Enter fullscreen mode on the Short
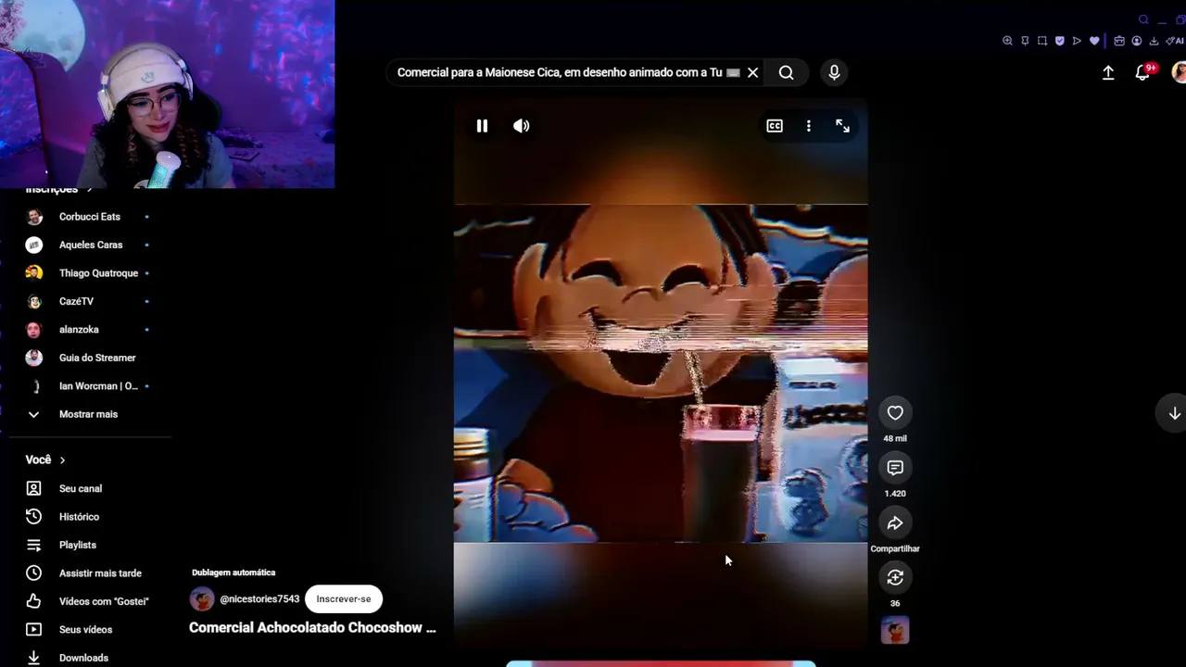Viewport: 1186px width, 667px height. pos(842,126)
